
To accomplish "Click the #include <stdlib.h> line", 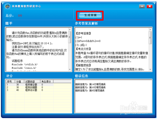I will coord(25,64).
